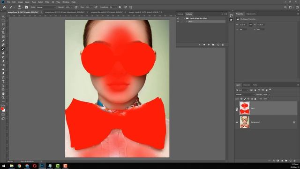Switch to the second document tab

[x=65, y=12]
